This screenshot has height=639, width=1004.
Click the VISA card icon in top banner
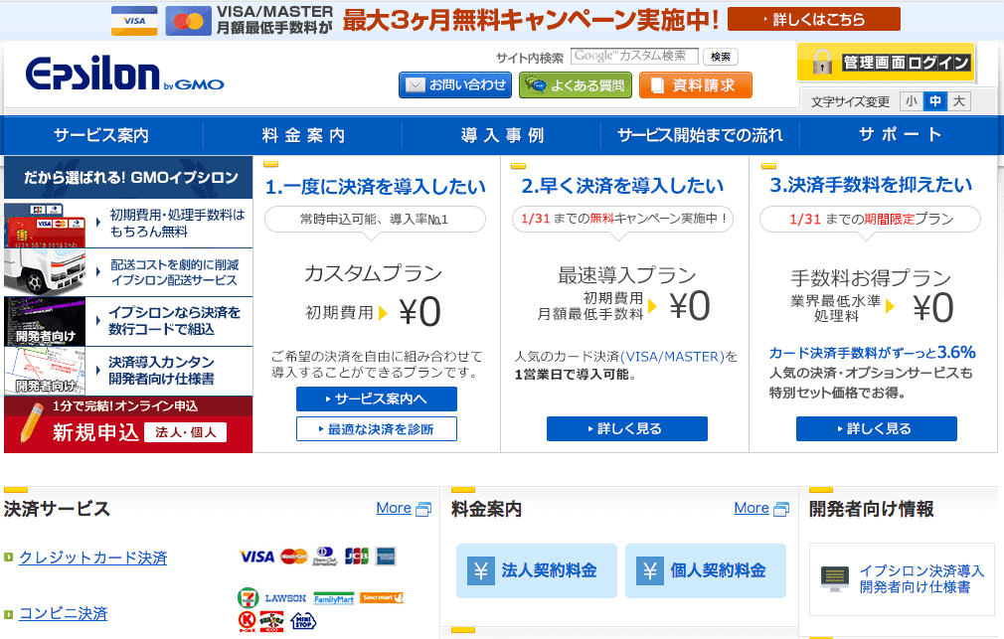(134, 21)
